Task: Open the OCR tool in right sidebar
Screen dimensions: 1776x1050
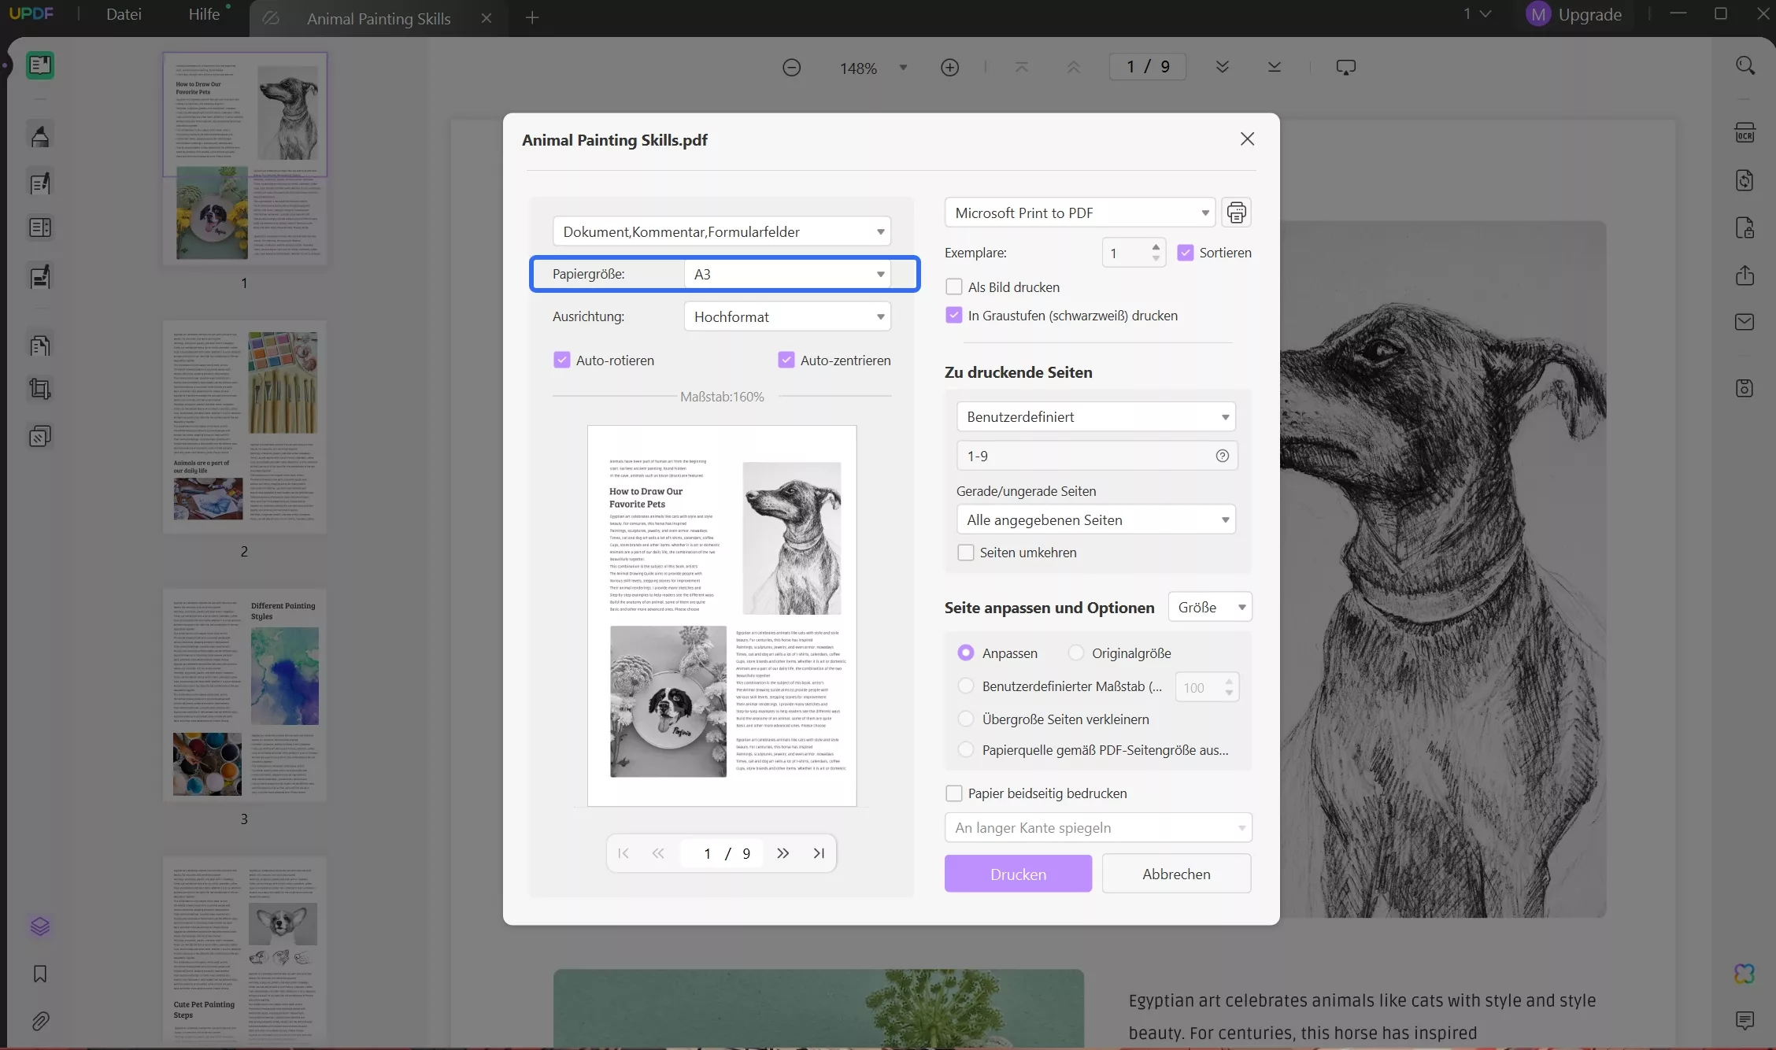Action: pos(1745,133)
